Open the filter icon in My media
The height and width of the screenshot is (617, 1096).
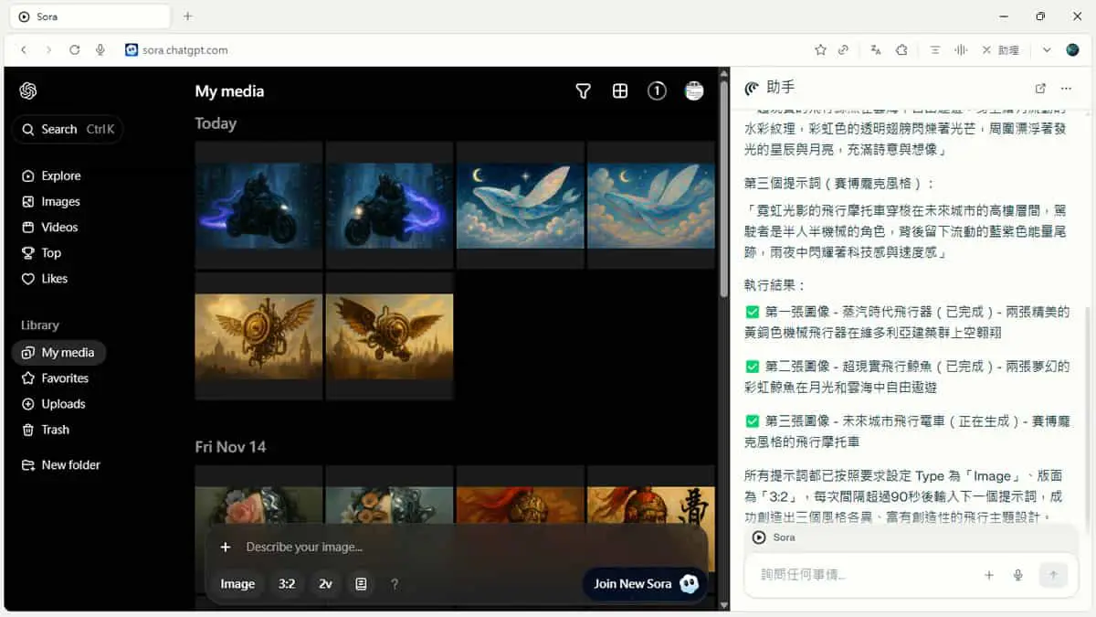pos(583,90)
